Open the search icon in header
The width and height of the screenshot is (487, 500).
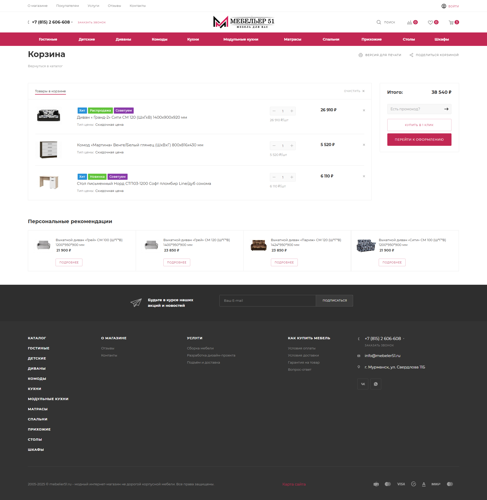[378, 22]
